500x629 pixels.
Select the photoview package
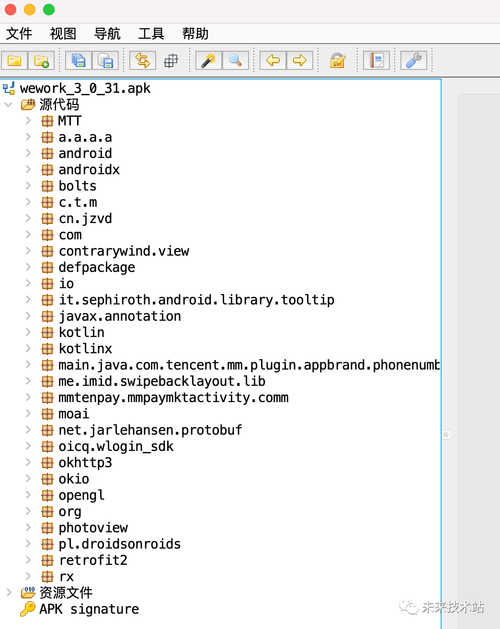pyautogui.click(x=93, y=528)
